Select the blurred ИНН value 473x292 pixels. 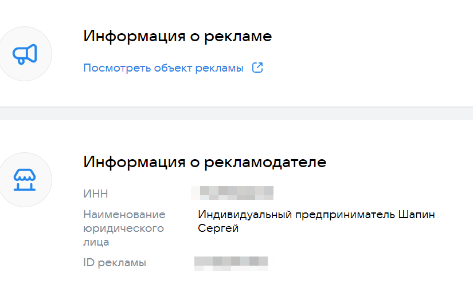(x=232, y=193)
